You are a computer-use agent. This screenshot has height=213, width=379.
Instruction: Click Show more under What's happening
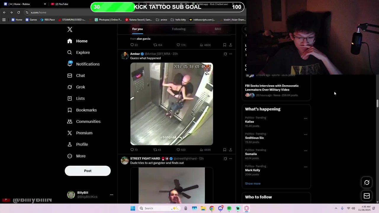coord(253,183)
